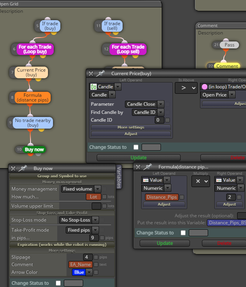246x287 pixels.
Task: Collapse the 'Money management' section header
Action: point(62,182)
